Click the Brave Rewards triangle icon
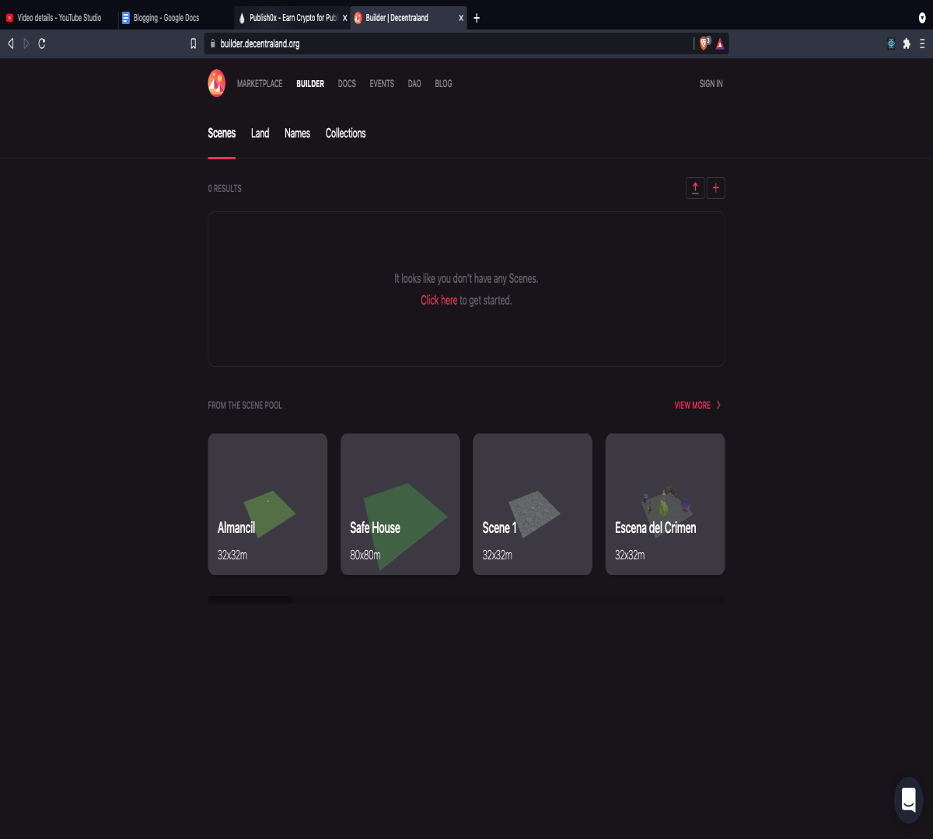The width and height of the screenshot is (933, 839). coord(720,44)
